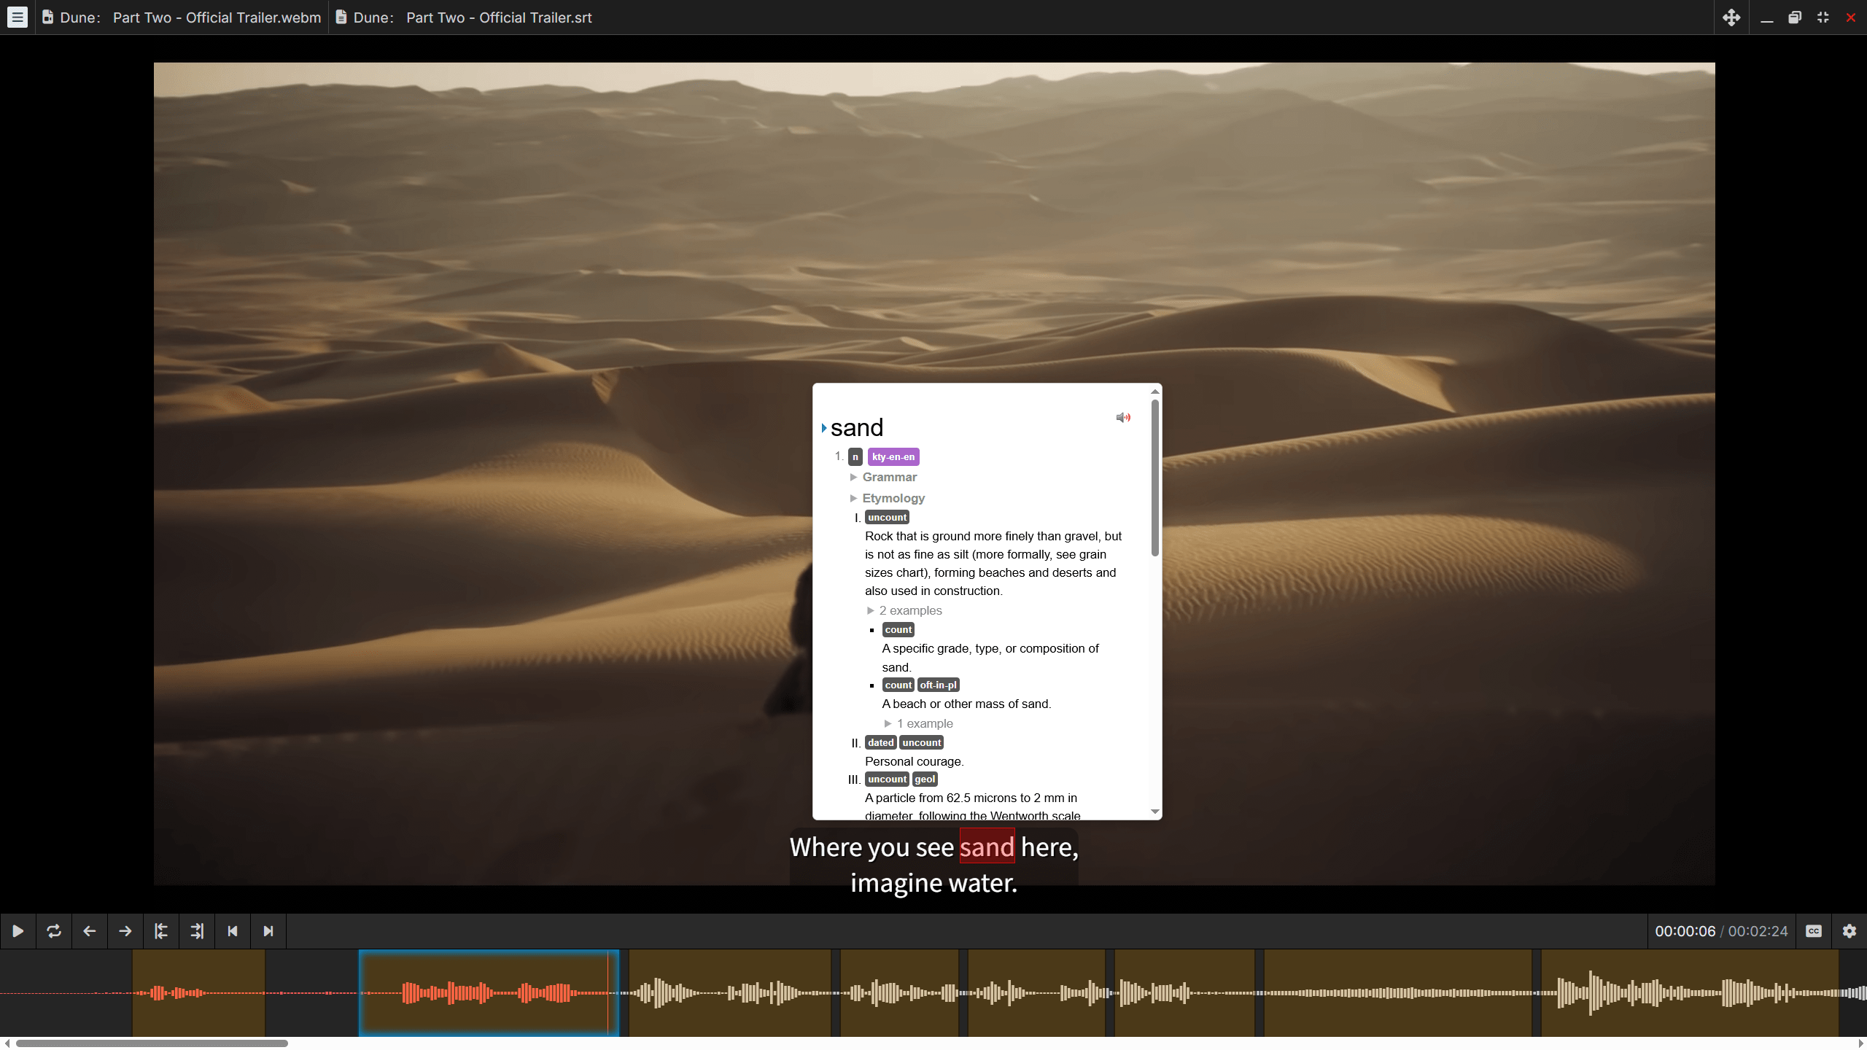Click the kty-en-en dictionary tag
Image resolution: width=1867 pixels, height=1050 pixels.
coord(893,457)
